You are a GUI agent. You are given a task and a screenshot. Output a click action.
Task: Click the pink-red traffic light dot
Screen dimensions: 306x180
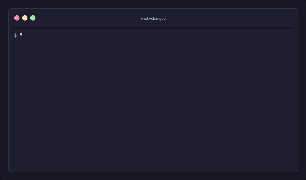[x=17, y=18]
